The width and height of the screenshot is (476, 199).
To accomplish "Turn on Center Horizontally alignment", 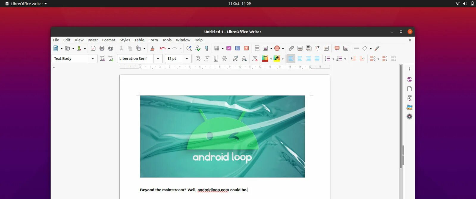I will tap(300, 59).
